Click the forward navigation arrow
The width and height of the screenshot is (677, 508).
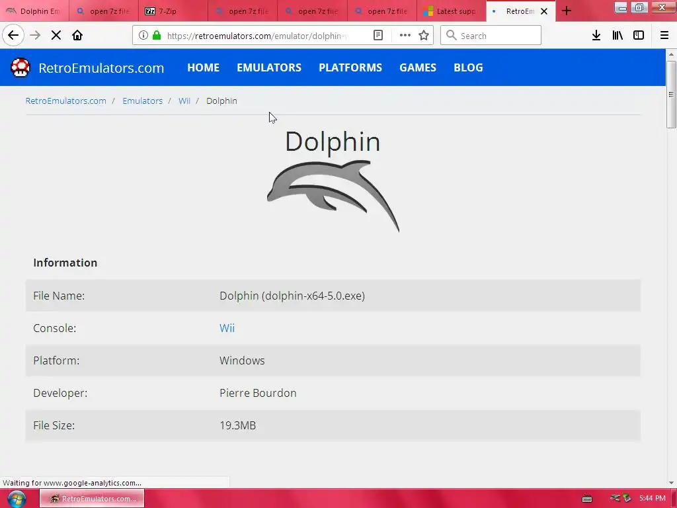(35, 36)
